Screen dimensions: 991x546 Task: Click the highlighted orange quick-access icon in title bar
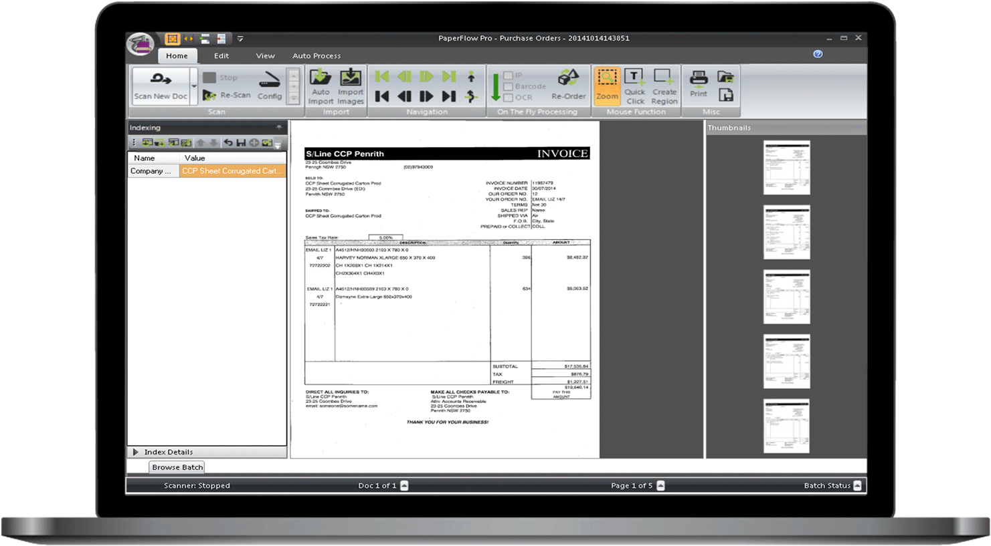[x=172, y=39]
